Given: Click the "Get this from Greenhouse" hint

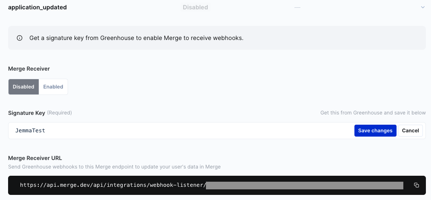Looking at the screenshot, I should 373,113.
